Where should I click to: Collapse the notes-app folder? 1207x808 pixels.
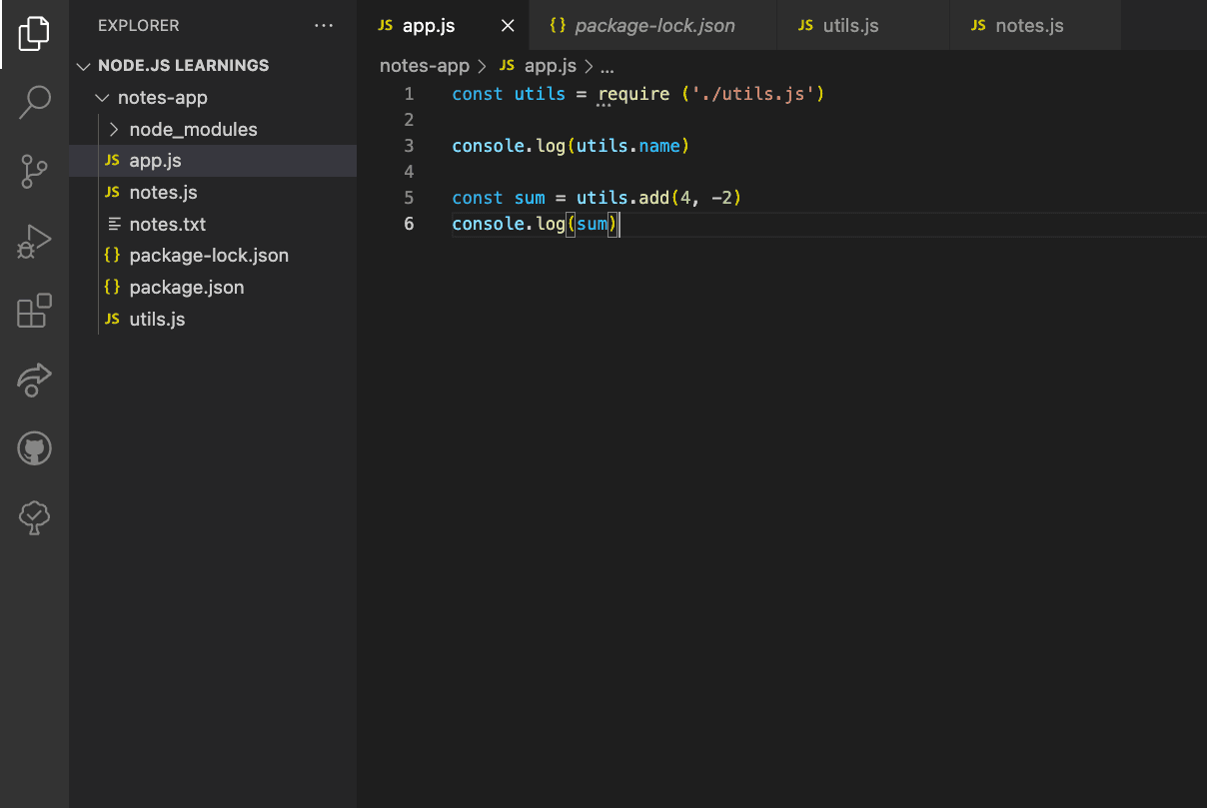[x=101, y=97]
